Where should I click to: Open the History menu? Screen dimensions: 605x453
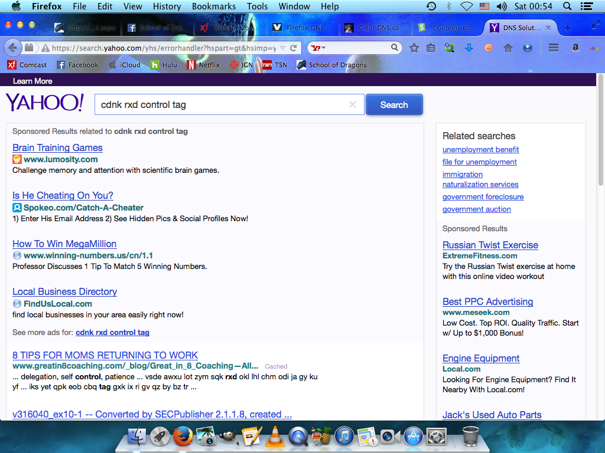167,6
